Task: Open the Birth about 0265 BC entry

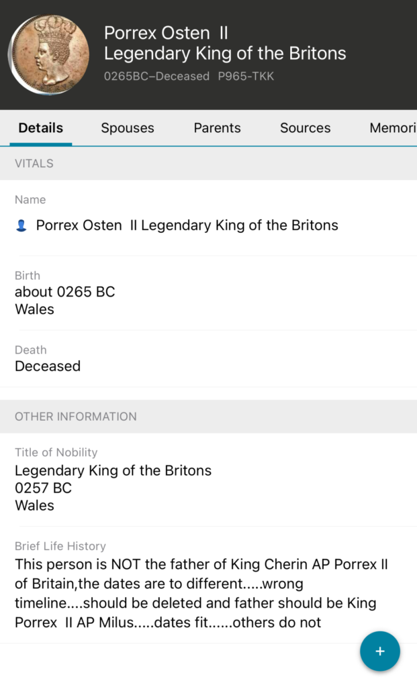Action: 65,292
